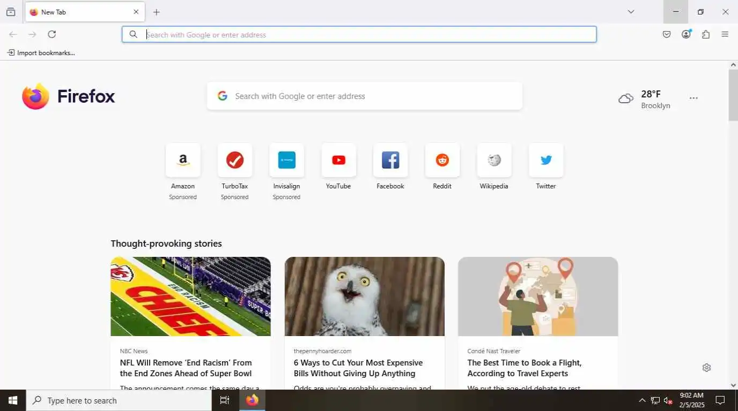Click the Windows taskbar search box
Image resolution: width=738 pixels, height=411 pixels.
[119, 400]
